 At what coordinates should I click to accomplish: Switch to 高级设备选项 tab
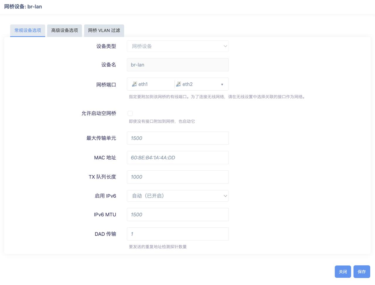pyautogui.click(x=64, y=30)
